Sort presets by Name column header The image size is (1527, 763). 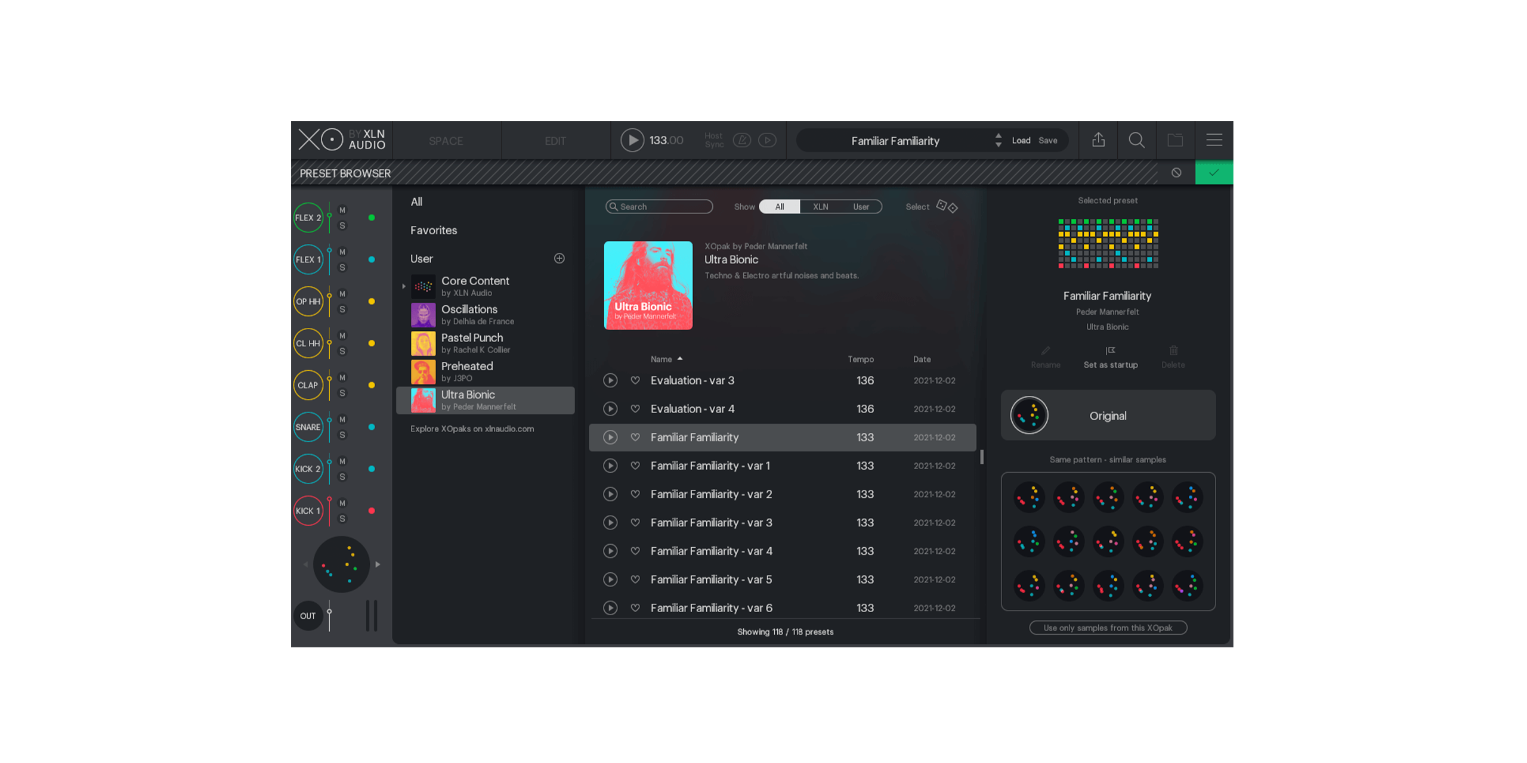(661, 359)
